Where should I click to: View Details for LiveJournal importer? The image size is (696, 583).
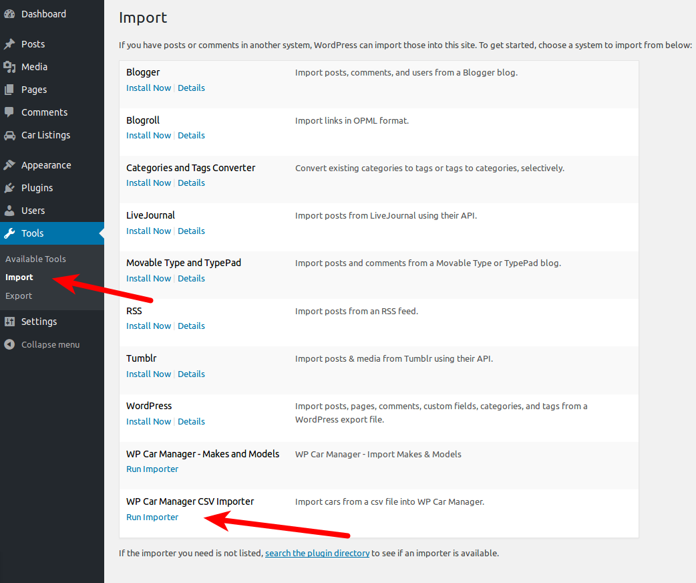191,231
